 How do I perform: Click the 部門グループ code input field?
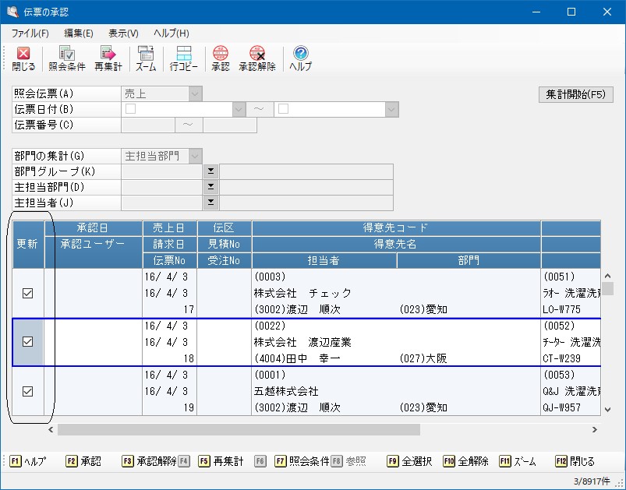coord(161,171)
